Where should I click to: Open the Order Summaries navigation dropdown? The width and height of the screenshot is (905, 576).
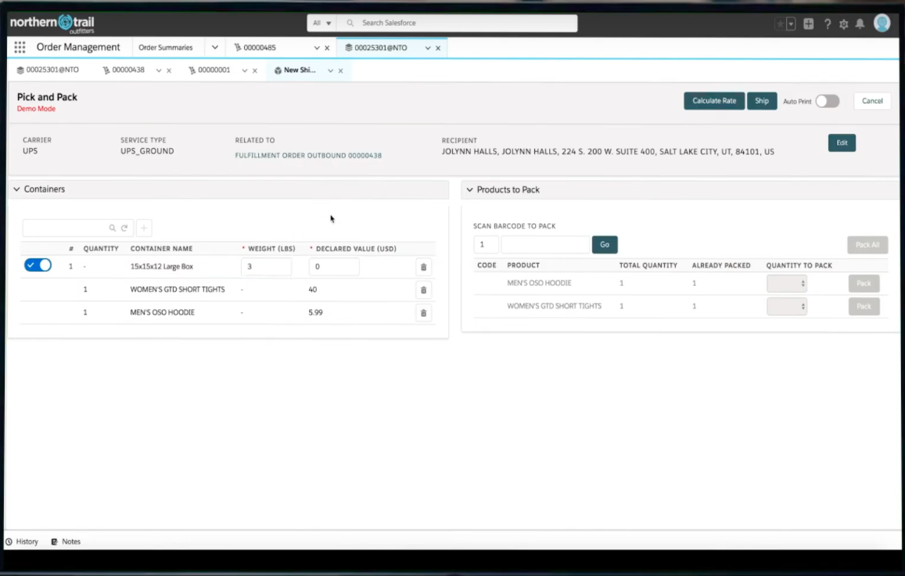click(214, 48)
